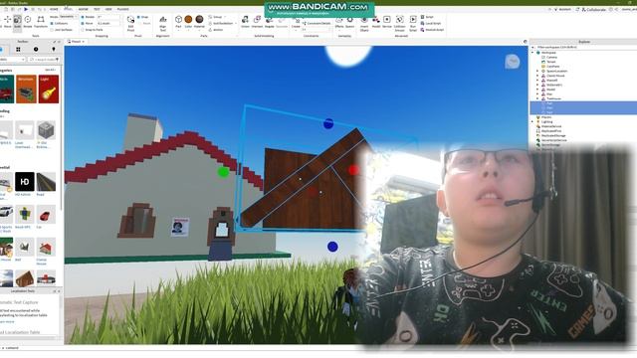Image resolution: width=637 pixels, height=358 pixels.
Task: Open the Collision Groups editor
Action: coord(400,24)
